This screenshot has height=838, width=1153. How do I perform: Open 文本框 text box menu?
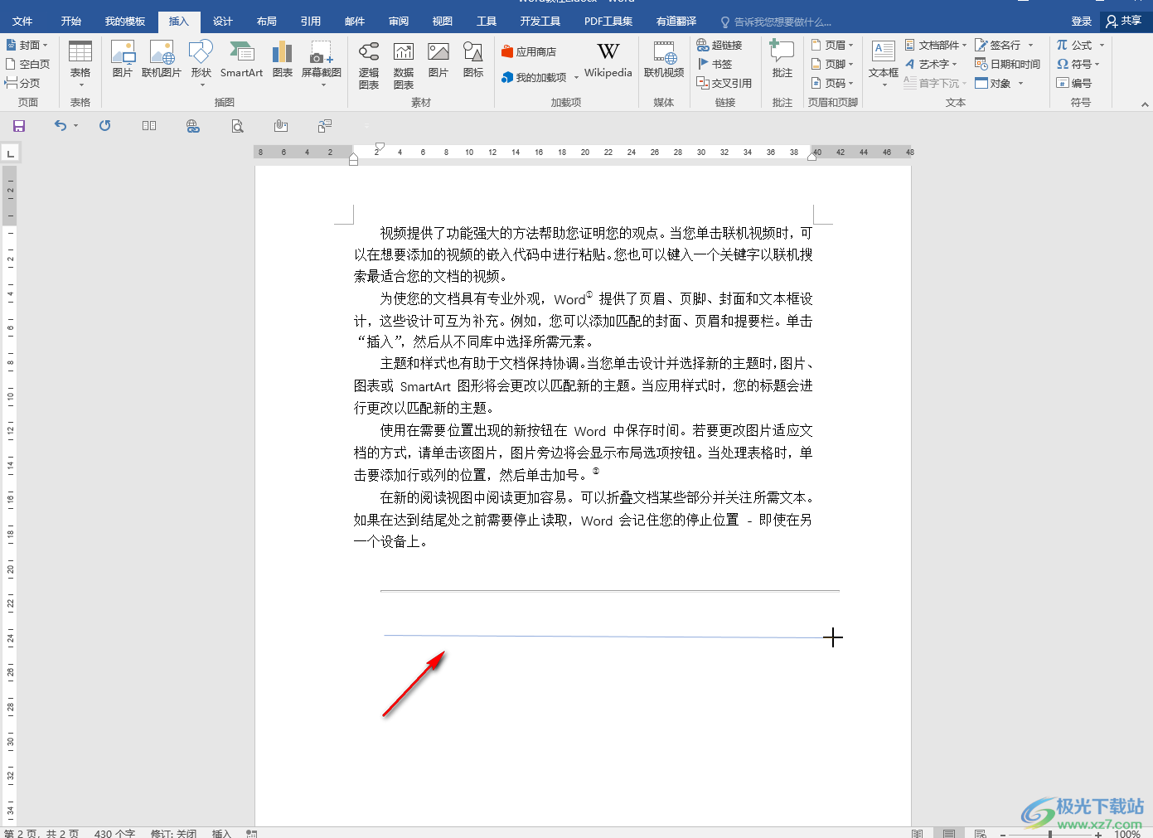(884, 63)
